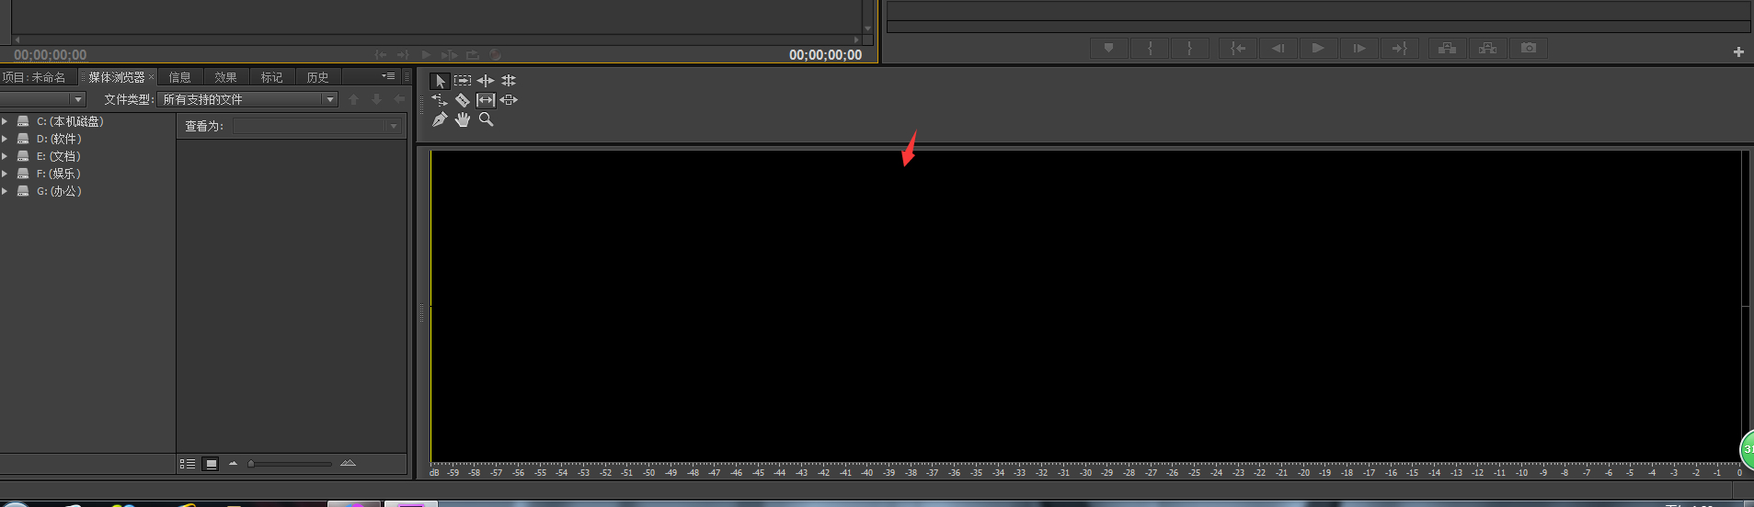Click the Go to Out point button
Viewport: 1754px width, 507px height.
(1399, 48)
